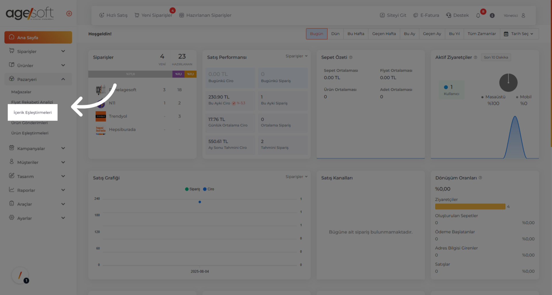This screenshot has height=295, width=552.
Task: Toggle the Ciro legend in chart
Action: coord(209,189)
